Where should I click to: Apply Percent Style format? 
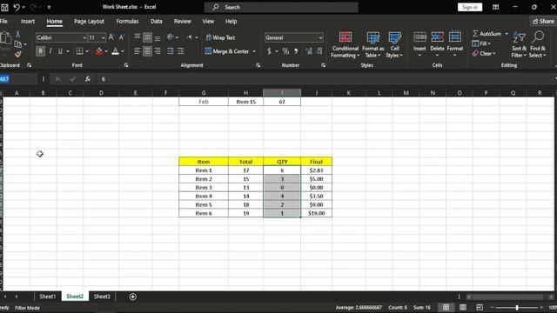(285, 51)
